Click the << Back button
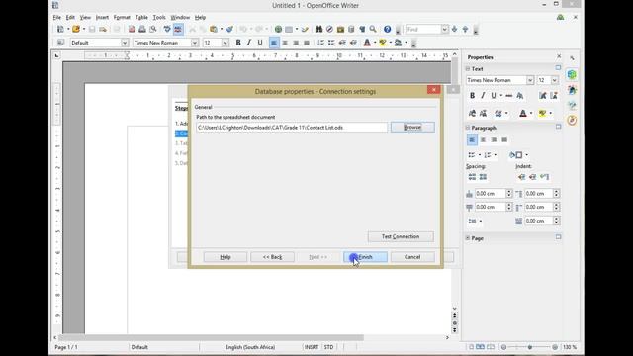Viewport: 633px width, 356px height. click(x=273, y=257)
